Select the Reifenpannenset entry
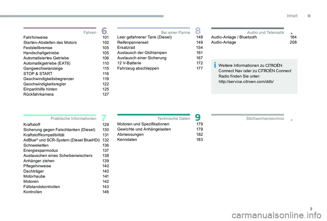This screenshot has height=221, width=327. click(160, 42)
